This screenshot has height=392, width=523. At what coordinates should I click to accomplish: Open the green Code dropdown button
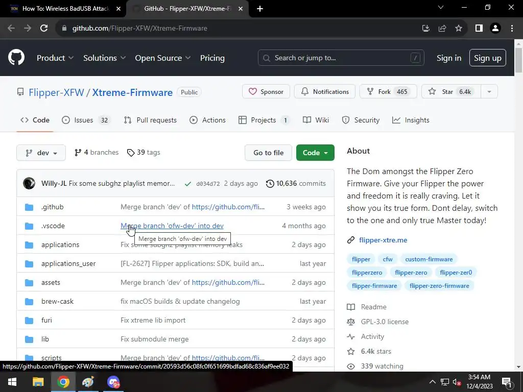[315, 153]
